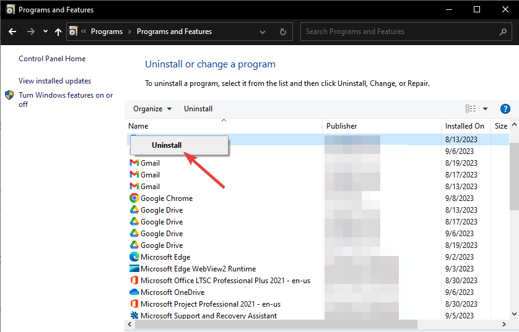Choose Uninstall from the context menu
Screen dimensions: 519x332
pyautogui.click(x=167, y=145)
